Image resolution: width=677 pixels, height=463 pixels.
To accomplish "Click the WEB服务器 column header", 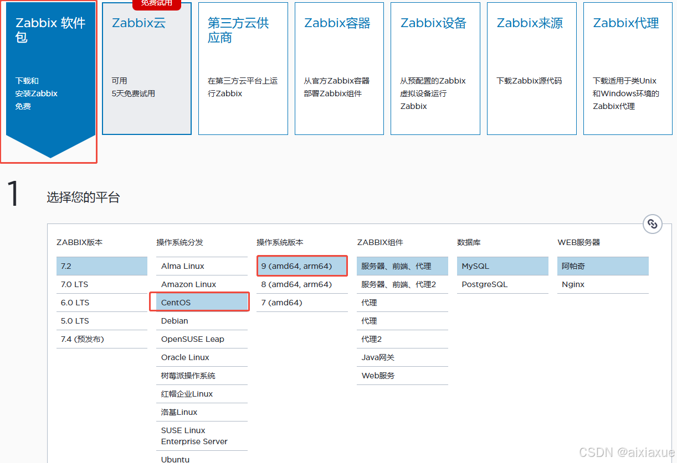I will [x=579, y=242].
